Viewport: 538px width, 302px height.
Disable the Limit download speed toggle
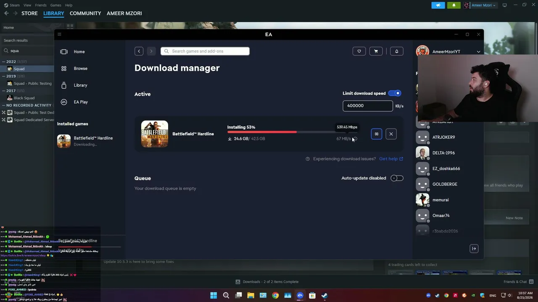[395, 93]
